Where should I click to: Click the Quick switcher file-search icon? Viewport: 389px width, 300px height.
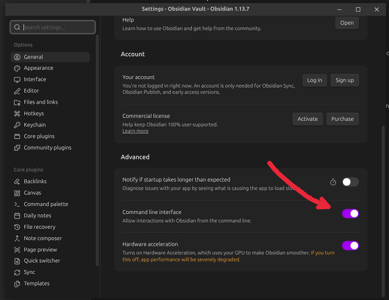pos(17,261)
